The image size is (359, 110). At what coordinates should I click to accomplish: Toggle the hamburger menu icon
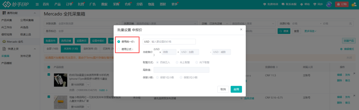click(x=37, y=4)
